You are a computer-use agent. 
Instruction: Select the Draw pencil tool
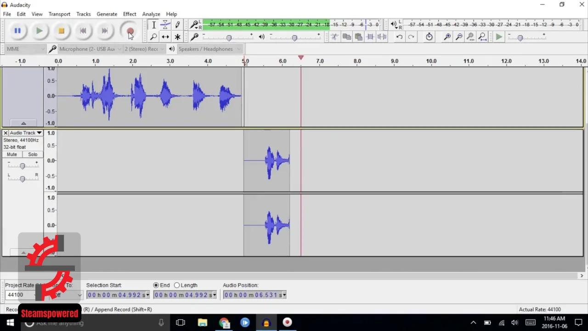tap(177, 25)
